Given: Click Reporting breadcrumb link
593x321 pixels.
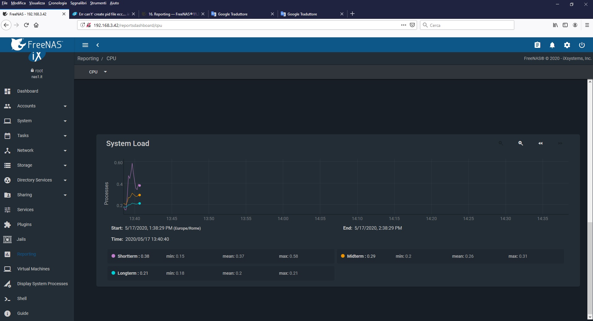Looking at the screenshot, I should 88,58.
